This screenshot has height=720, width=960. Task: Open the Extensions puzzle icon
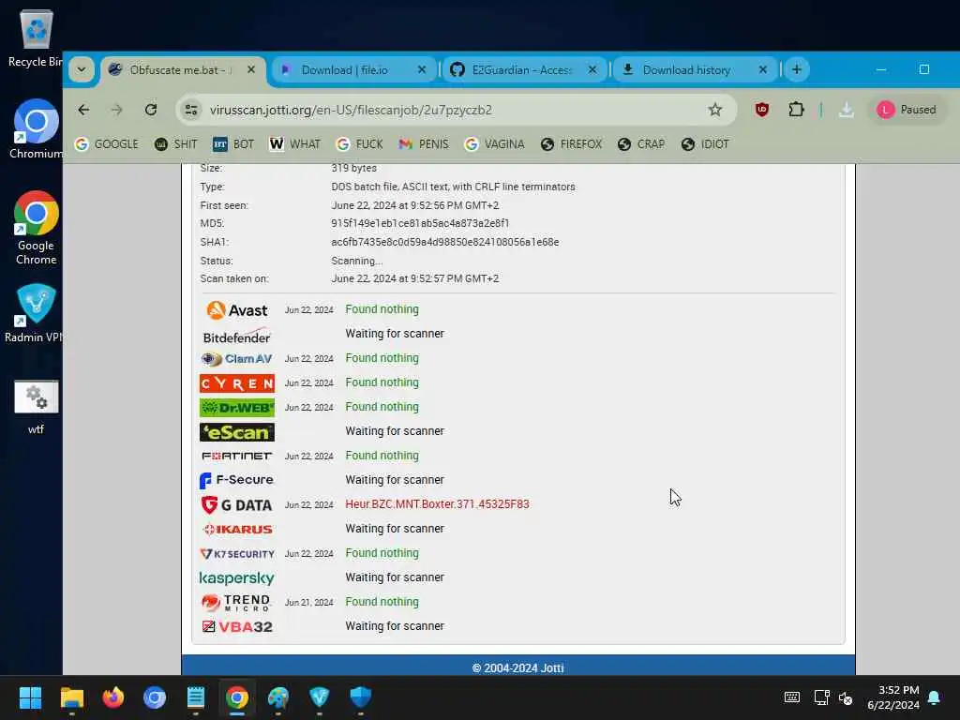coord(796,110)
